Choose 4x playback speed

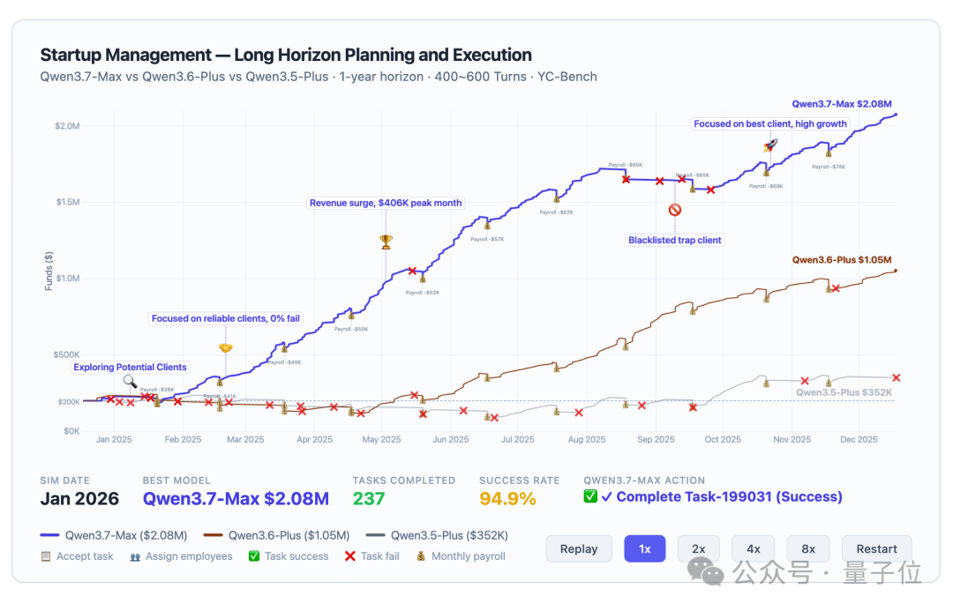(x=754, y=549)
